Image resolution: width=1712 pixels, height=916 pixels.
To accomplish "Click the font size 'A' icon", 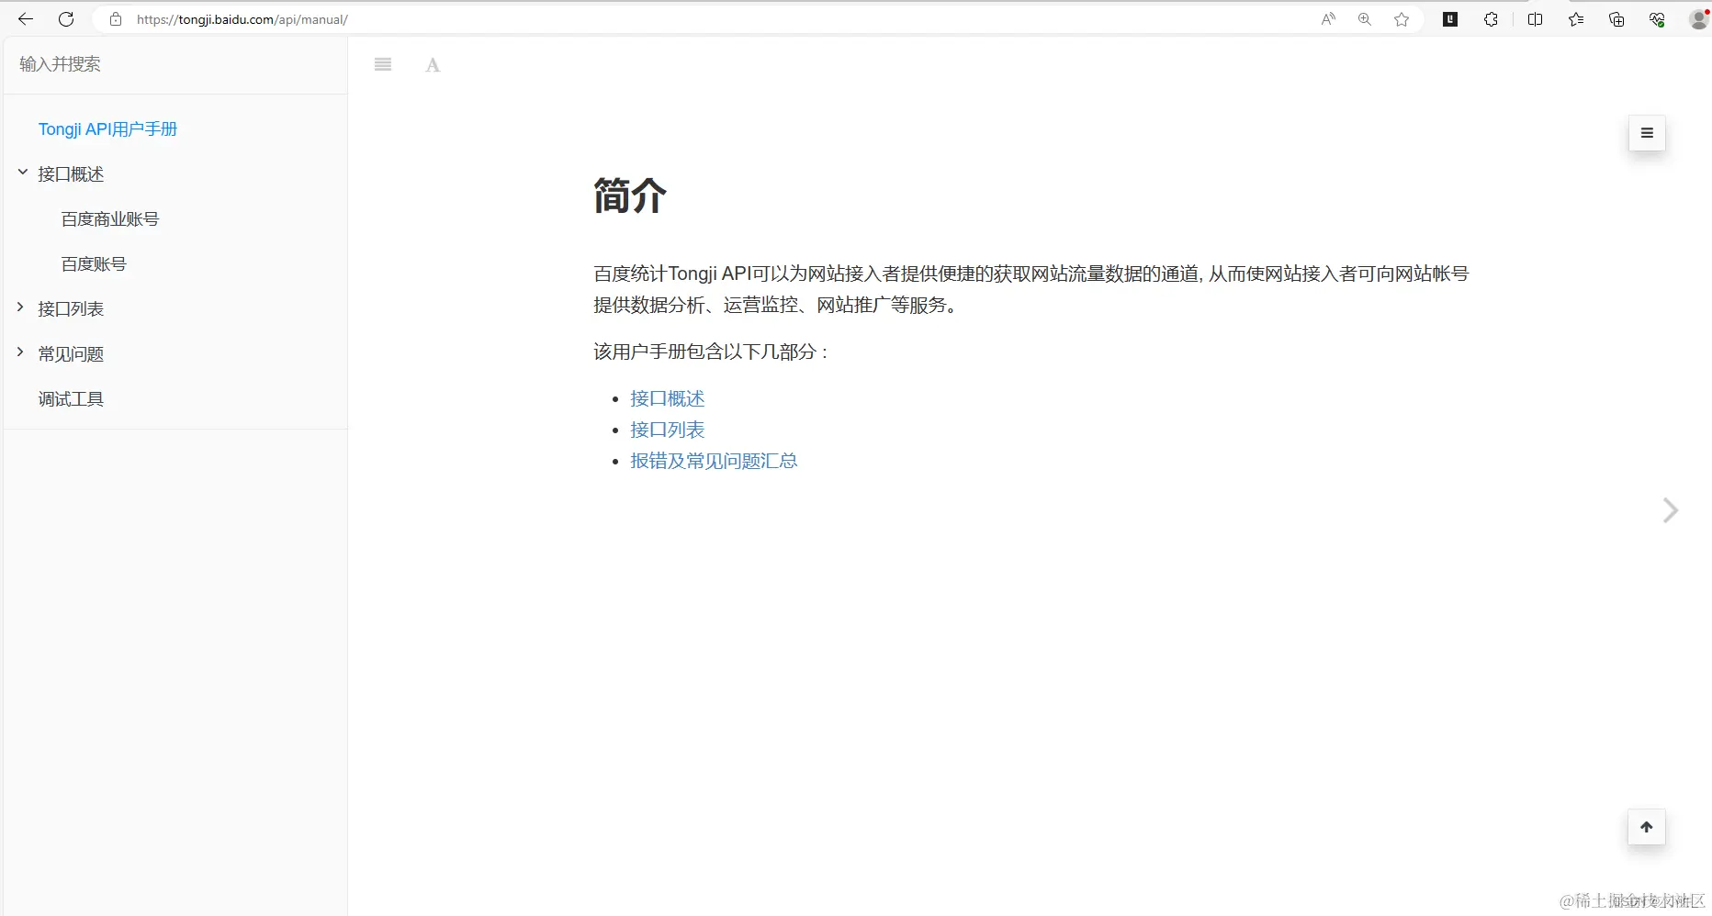I will click(x=432, y=64).
